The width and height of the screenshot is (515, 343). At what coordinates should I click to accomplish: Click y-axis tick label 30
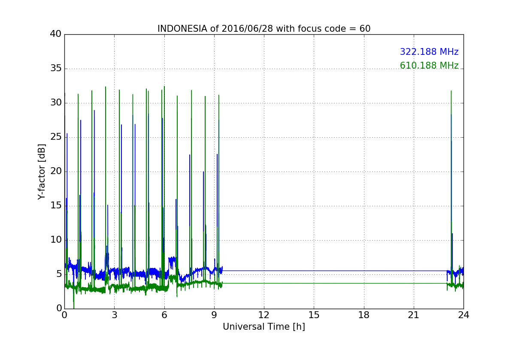coord(56,103)
